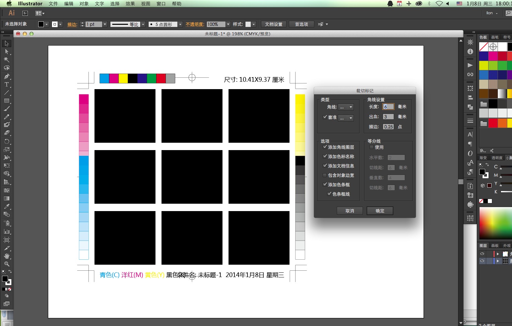Pick a color from the color spectrum
The image size is (512, 326).
495,223
